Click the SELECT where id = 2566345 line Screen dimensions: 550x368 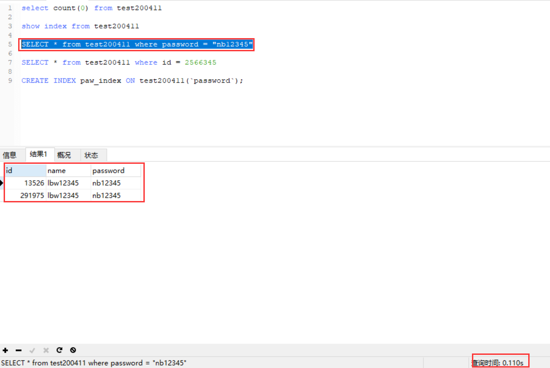[119, 63]
